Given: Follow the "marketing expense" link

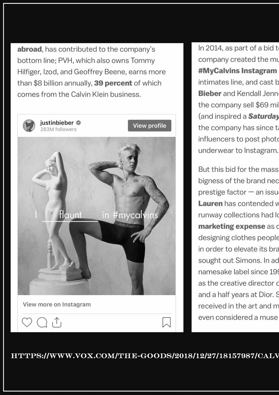Looking at the screenshot, I should click(232, 226).
